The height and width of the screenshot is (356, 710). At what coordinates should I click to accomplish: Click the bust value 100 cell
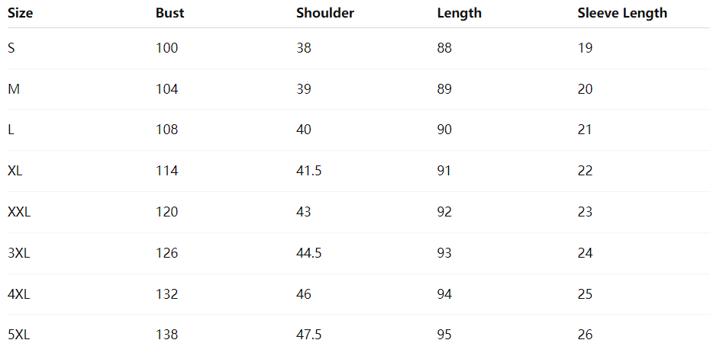(x=166, y=48)
